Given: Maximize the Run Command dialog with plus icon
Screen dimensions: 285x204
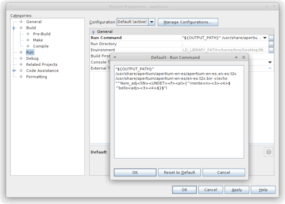Looking at the screenshot, I should click(236, 57).
